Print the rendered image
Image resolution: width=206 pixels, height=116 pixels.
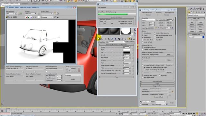[14, 17]
